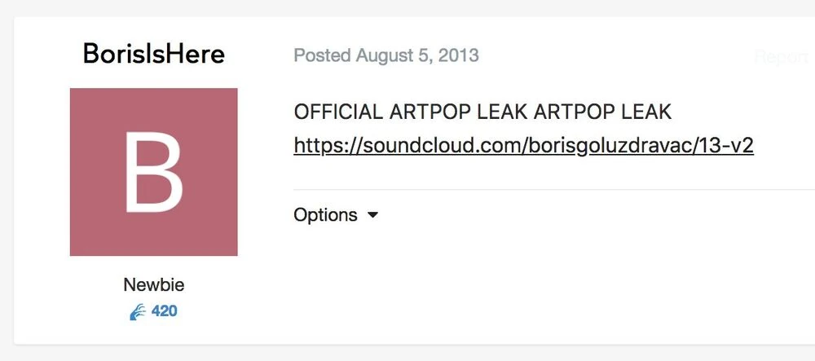Click the Options dropdown caret arrow
Screen dimensions: 815x361
tap(372, 214)
